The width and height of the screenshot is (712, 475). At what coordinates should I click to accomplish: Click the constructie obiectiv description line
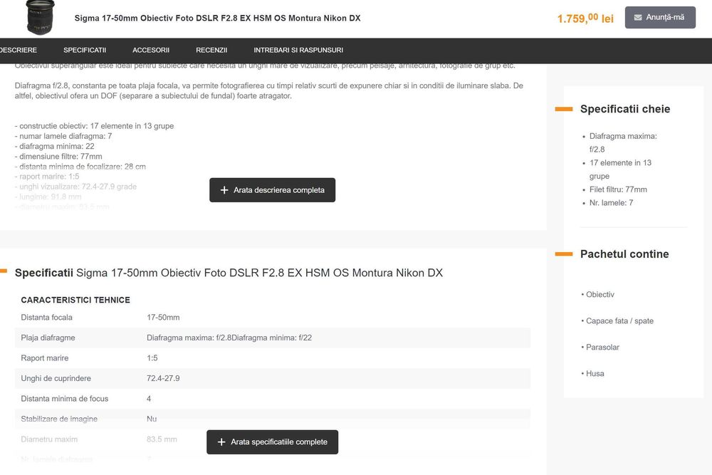tap(94, 126)
